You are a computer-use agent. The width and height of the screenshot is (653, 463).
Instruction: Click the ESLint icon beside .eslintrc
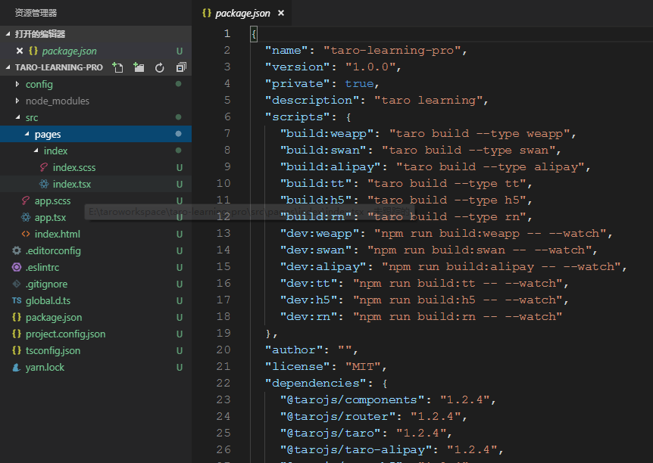tap(17, 267)
